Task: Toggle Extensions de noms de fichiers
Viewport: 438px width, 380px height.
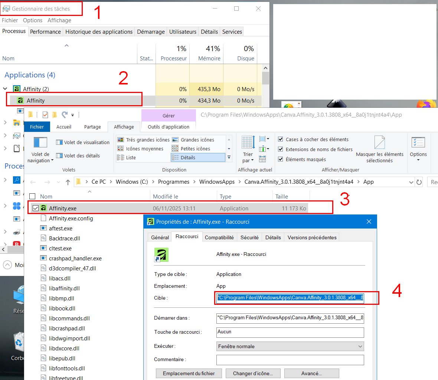Action: coord(281,149)
